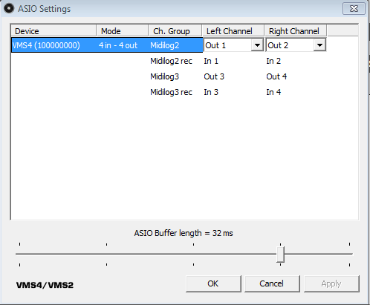The height and width of the screenshot is (305, 370).
Task: Sort by the Ch. Group column header
Action: pyautogui.click(x=175, y=31)
